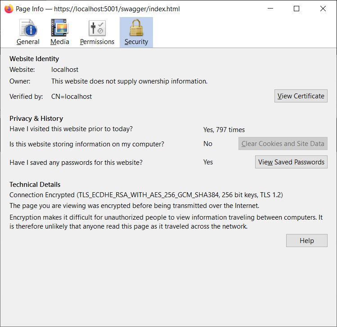Screen dimensions: 337x327
Task: Click the Permissions tab label
Action: (97, 42)
